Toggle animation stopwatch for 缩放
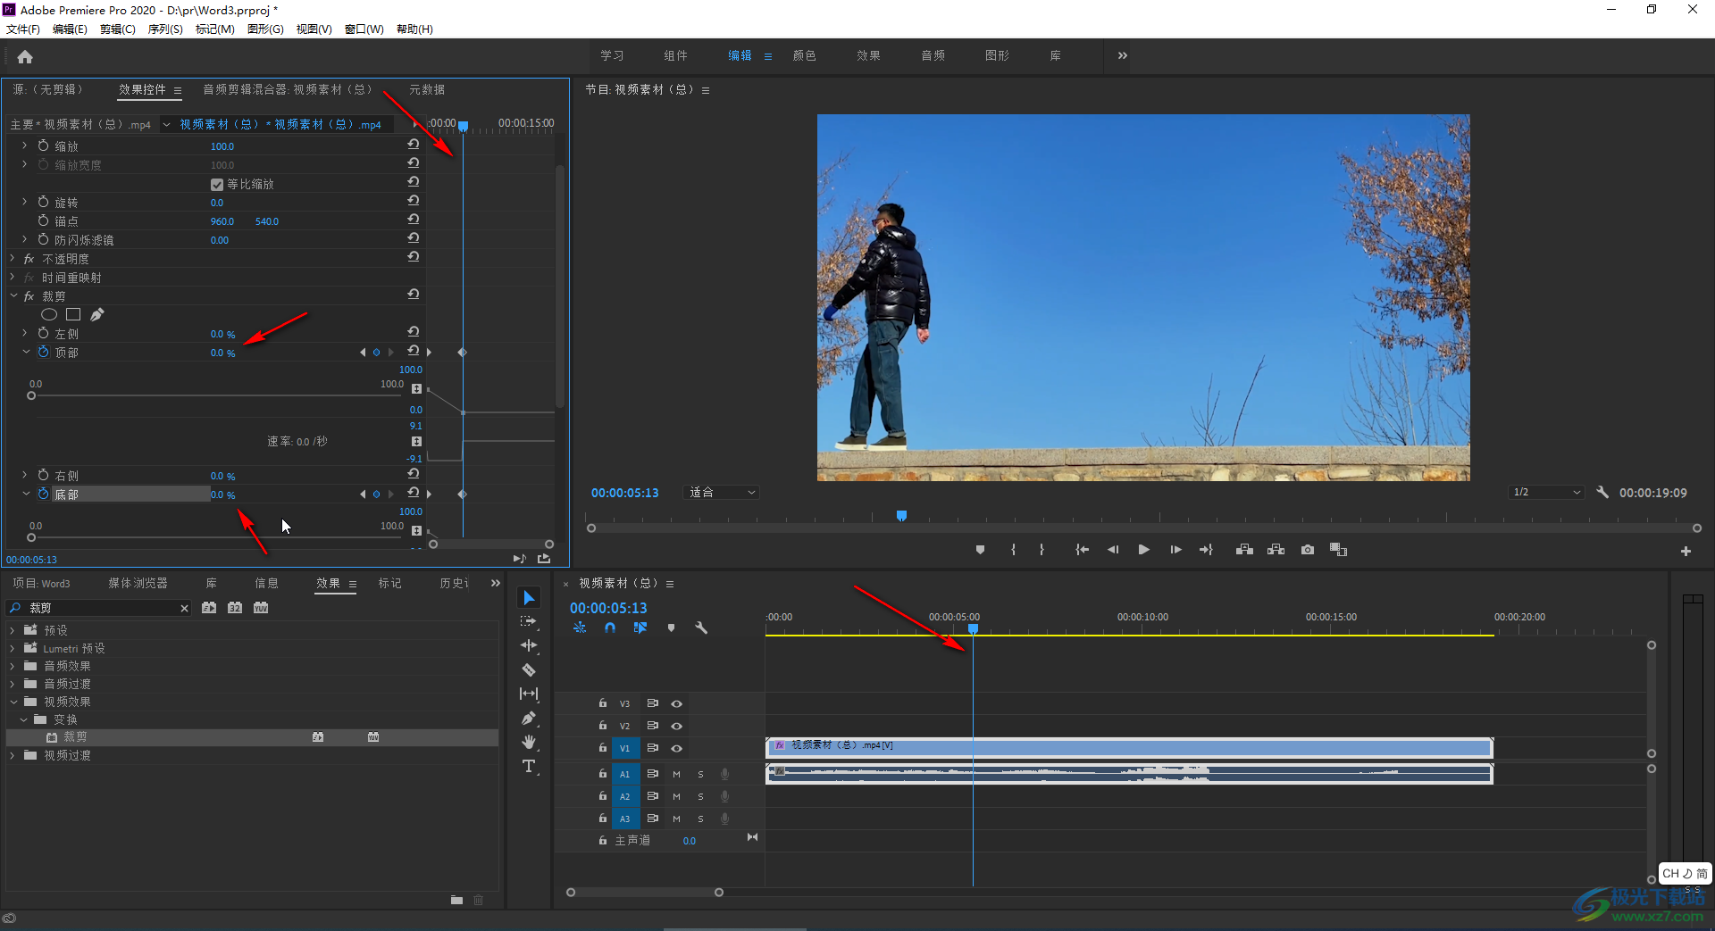1715x931 pixels. coord(43,145)
